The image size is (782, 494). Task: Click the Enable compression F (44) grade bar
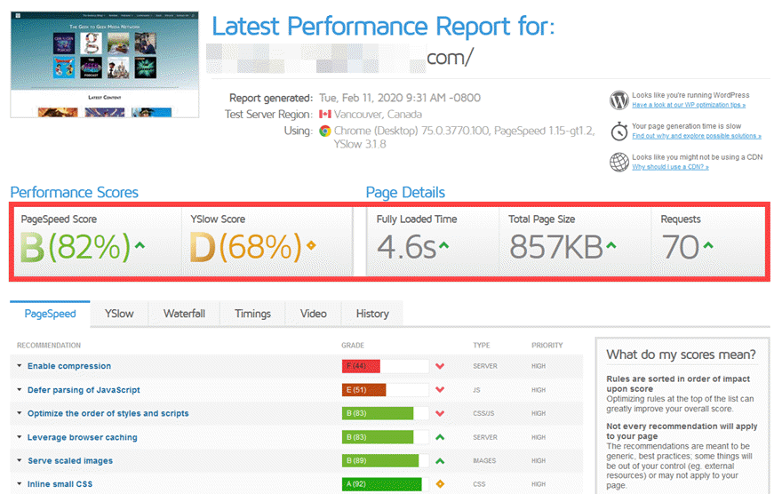(384, 366)
